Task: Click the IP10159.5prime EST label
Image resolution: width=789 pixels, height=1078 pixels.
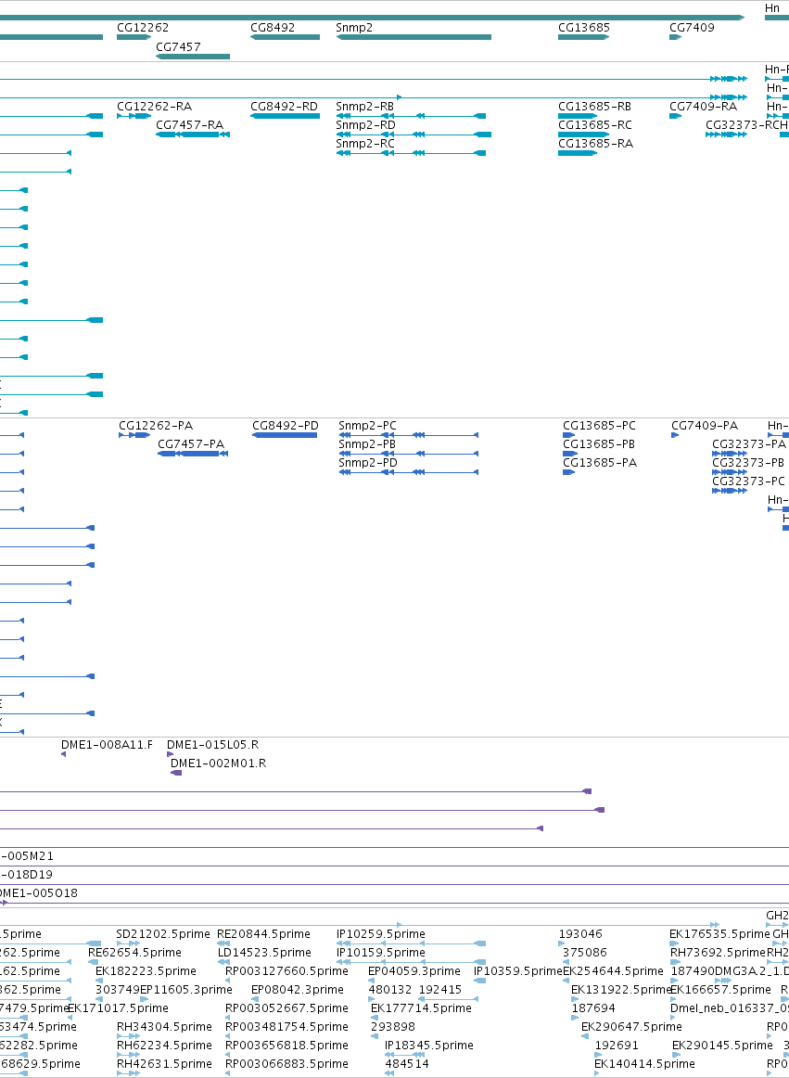Action: (x=381, y=953)
